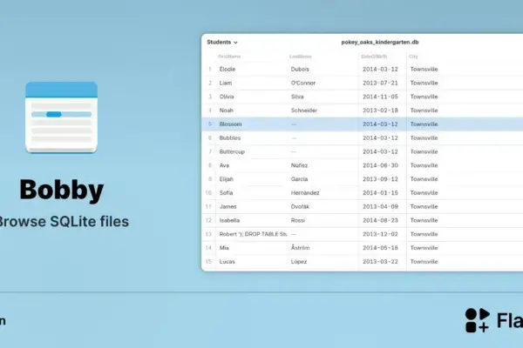
Task: Select the cell 'Lucas'
Action: click(x=227, y=261)
